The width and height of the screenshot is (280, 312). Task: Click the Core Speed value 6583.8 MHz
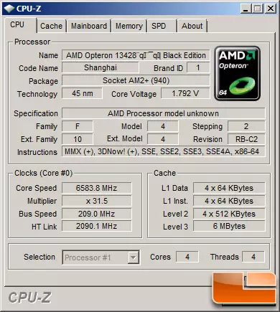[97, 188]
